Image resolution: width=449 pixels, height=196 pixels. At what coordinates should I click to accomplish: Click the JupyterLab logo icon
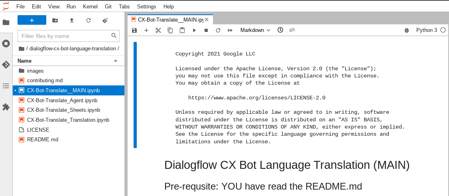(6, 6)
